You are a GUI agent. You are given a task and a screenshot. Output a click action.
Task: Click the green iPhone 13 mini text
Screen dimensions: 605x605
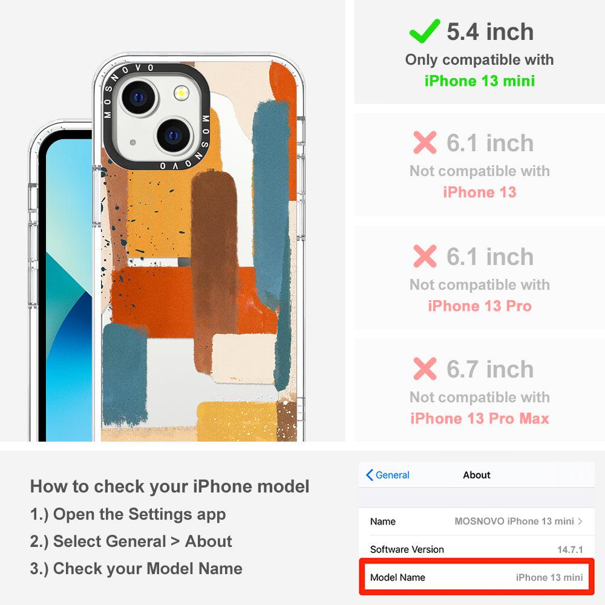click(x=480, y=81)
